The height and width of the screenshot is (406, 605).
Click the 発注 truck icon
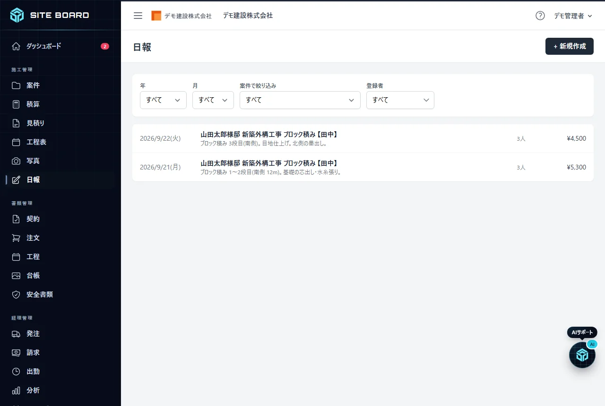click(16, 334)
